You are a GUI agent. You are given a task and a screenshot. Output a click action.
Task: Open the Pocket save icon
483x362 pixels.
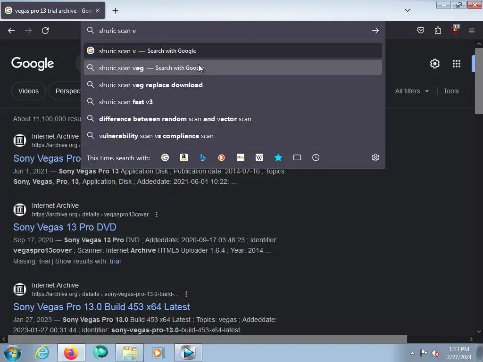pos(420,30)
